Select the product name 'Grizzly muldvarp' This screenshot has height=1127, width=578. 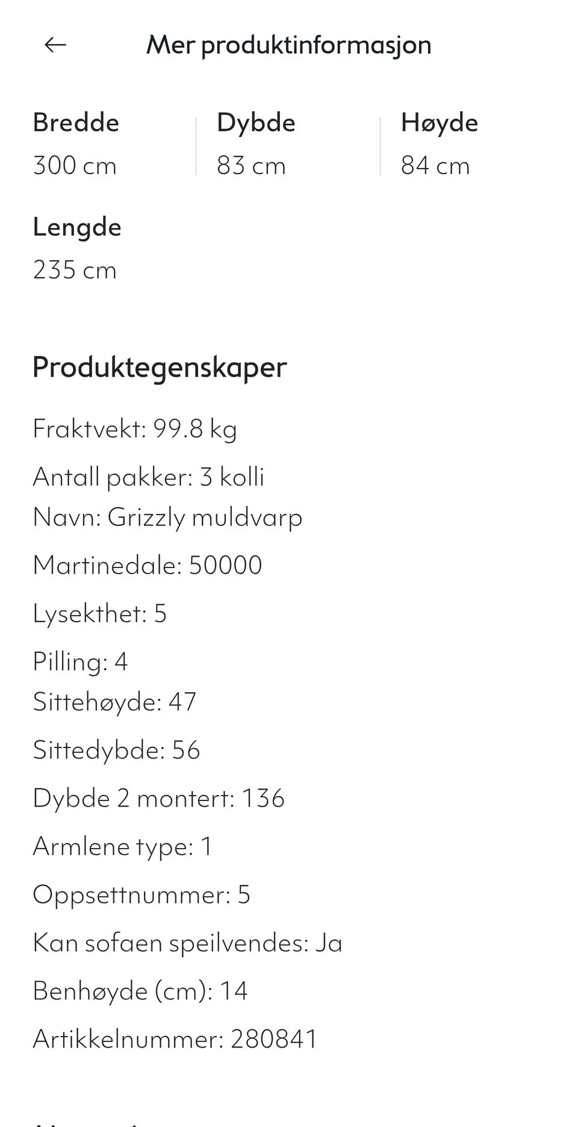point(167,517)
